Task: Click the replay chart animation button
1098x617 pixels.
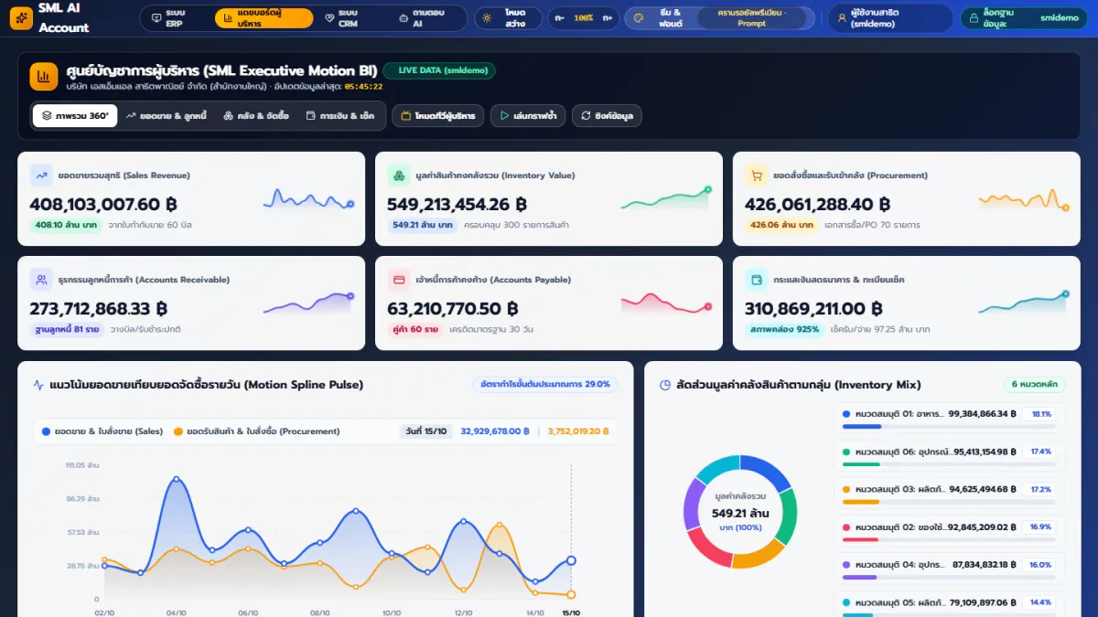Action: click(528, 116)
